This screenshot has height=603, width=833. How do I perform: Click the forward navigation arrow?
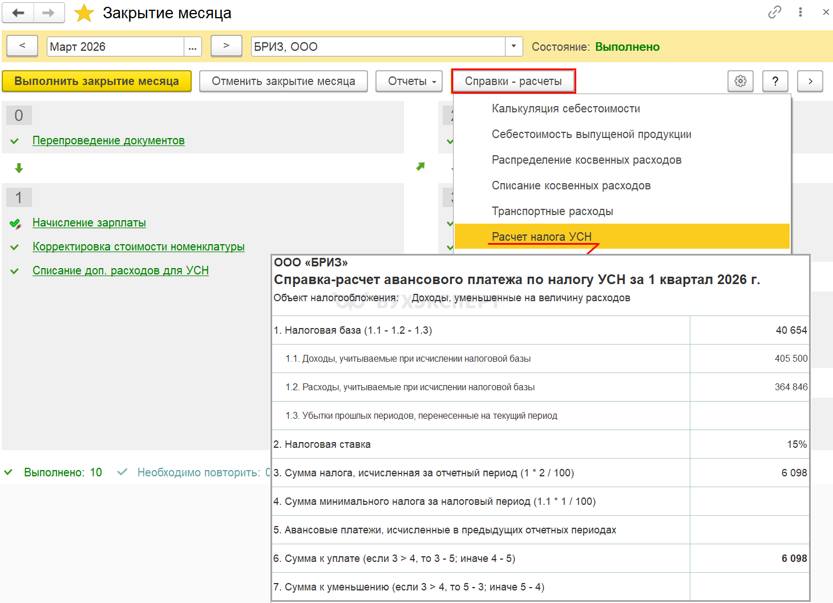[x=49, y=13]
